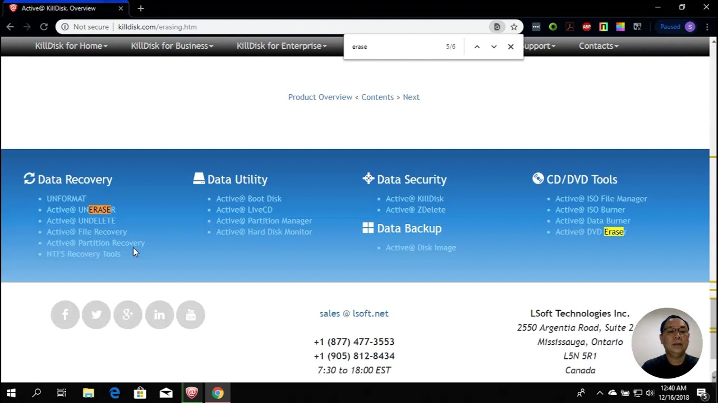Open Active@ File Recovery link
Viewport: 718px width, 403px height.
point(86,232)
